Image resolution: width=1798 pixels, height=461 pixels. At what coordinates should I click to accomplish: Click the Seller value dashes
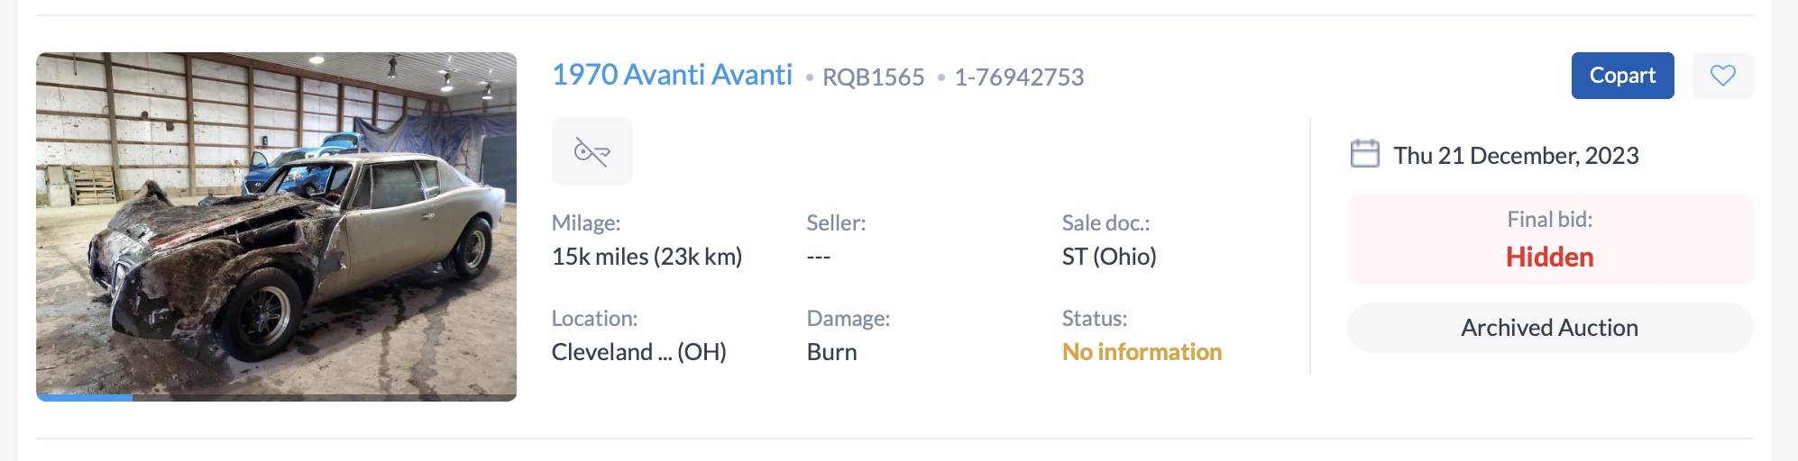(x=818, y=257)
